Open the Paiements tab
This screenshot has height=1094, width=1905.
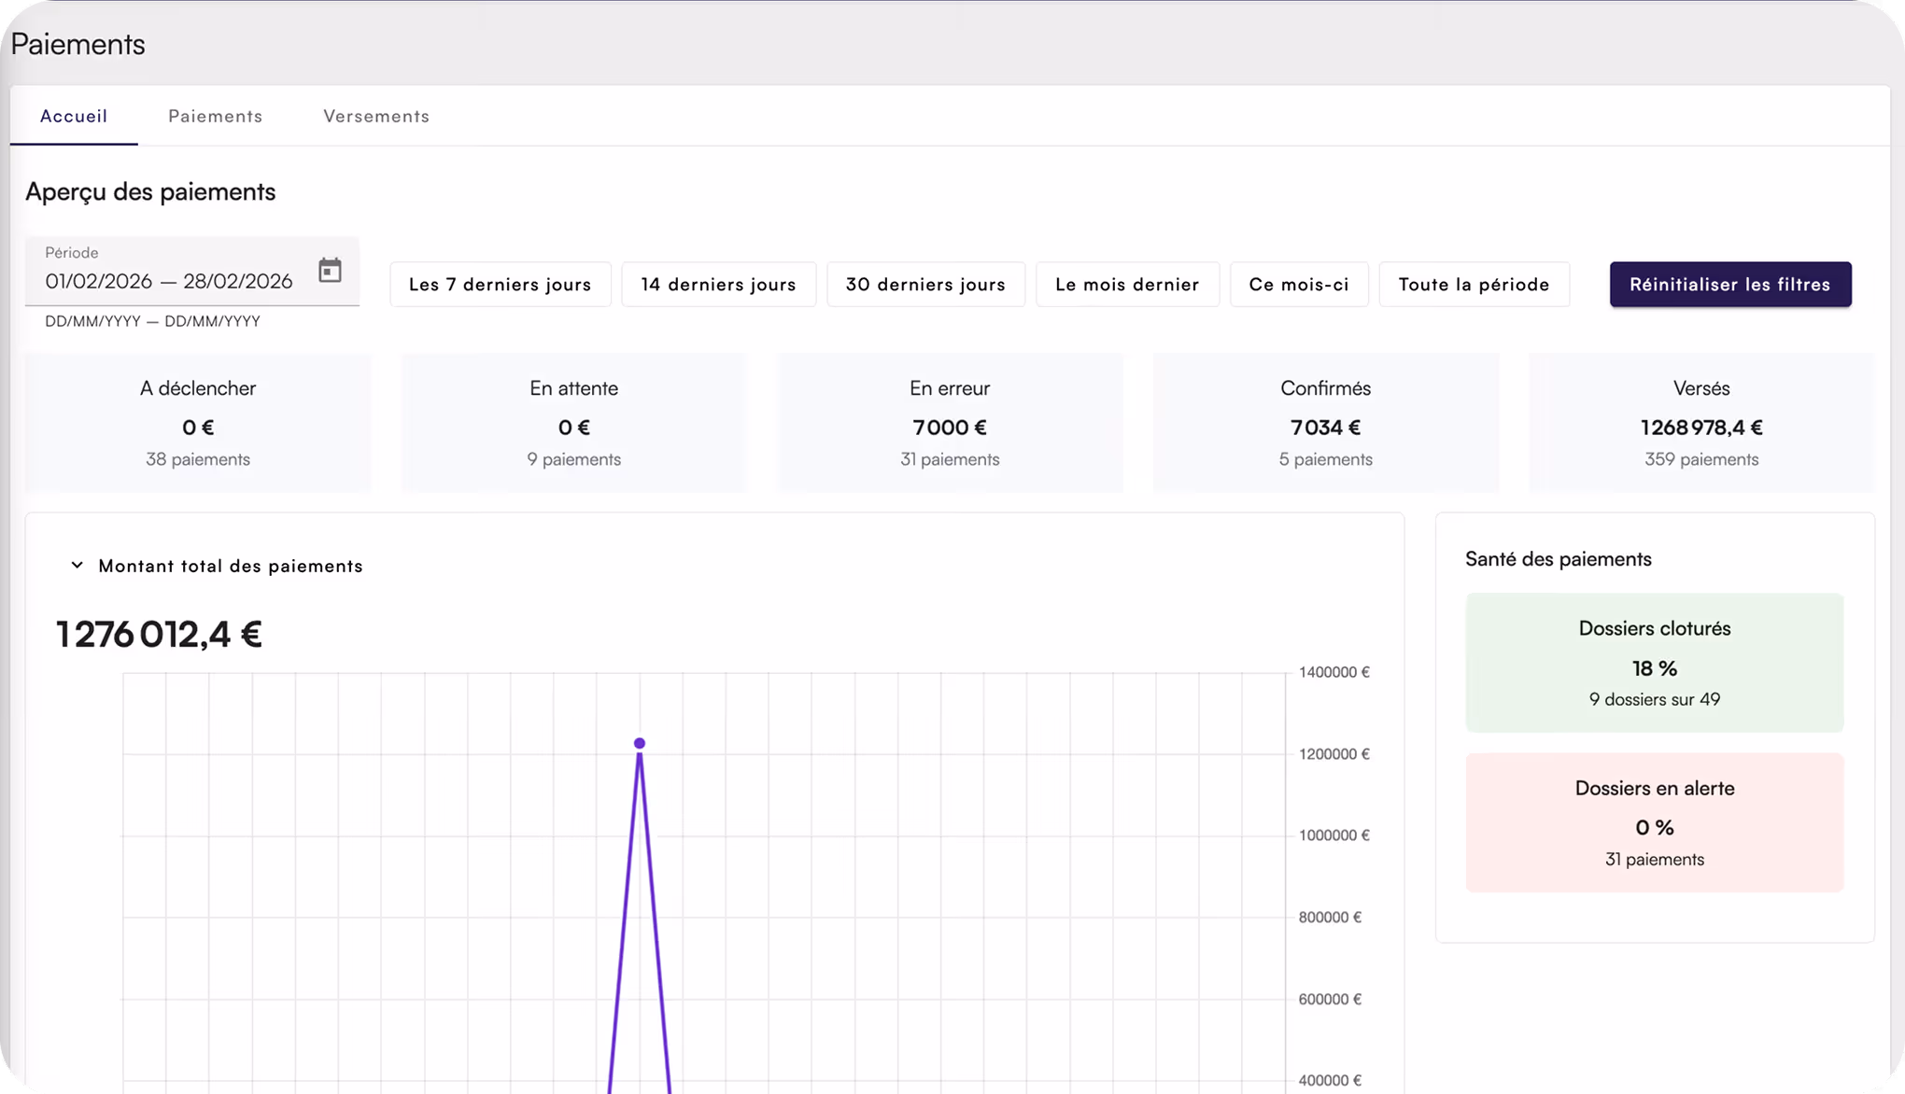216,116
